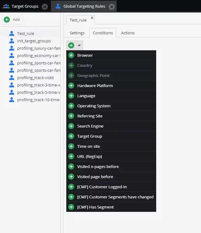The image size is (201, 233).
Task: Click the green plus icon beside Browser
Action: tap(71, 55)
